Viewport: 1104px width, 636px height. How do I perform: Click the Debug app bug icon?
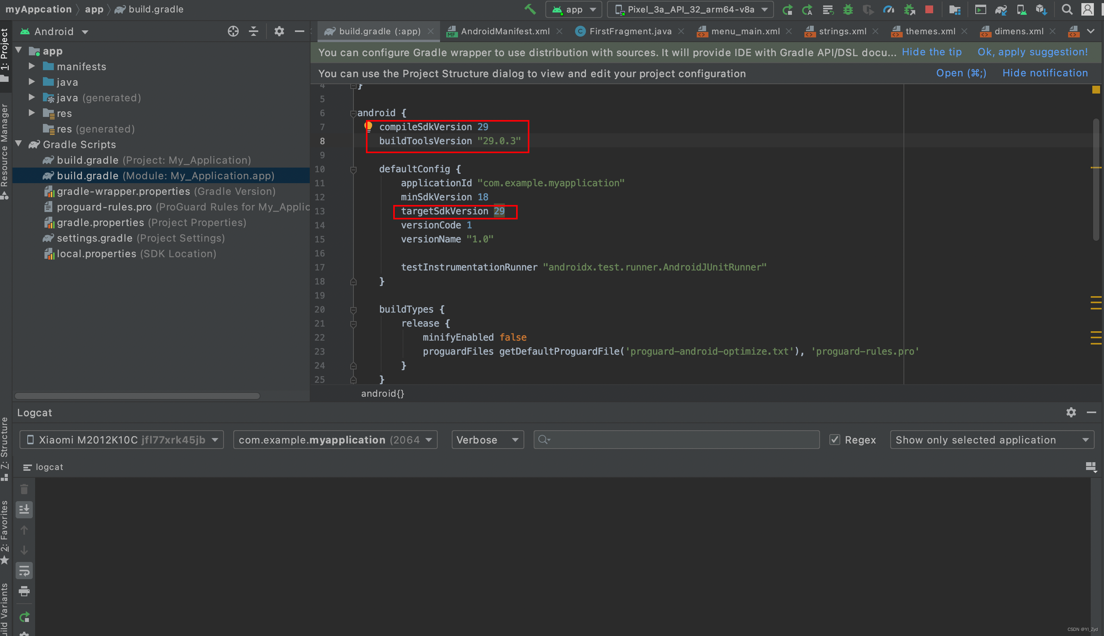tap(848, 9)
